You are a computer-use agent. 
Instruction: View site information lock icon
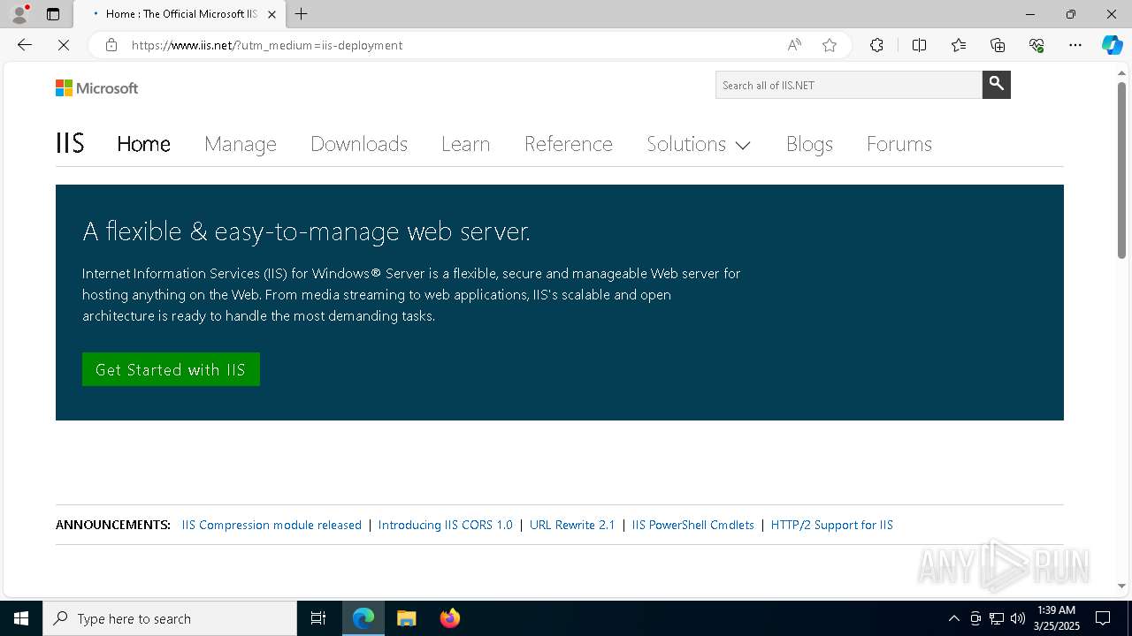111,45
